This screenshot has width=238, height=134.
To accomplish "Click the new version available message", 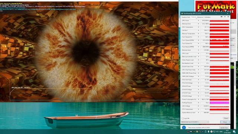I will 199,128.
